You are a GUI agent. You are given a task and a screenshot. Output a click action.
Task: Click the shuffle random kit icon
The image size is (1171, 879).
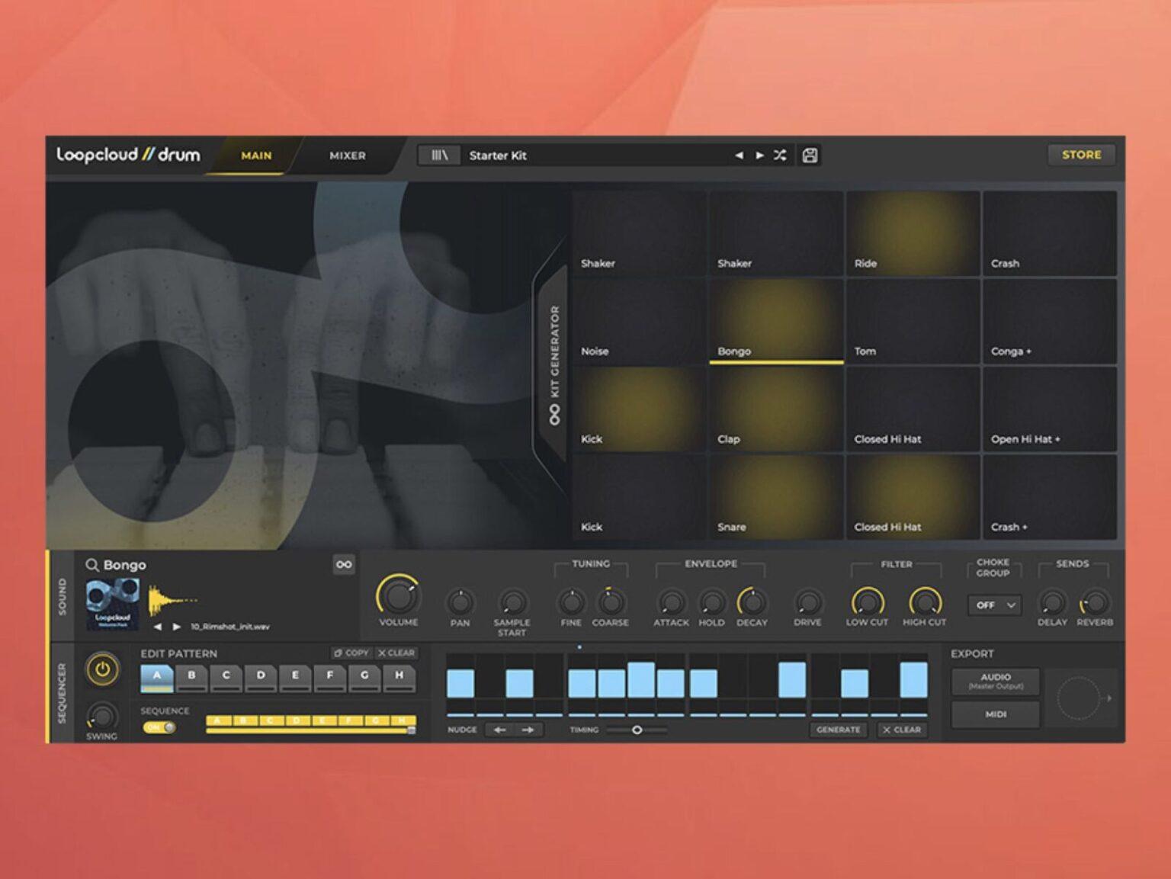pyautogui.click(x=780, y=156)
